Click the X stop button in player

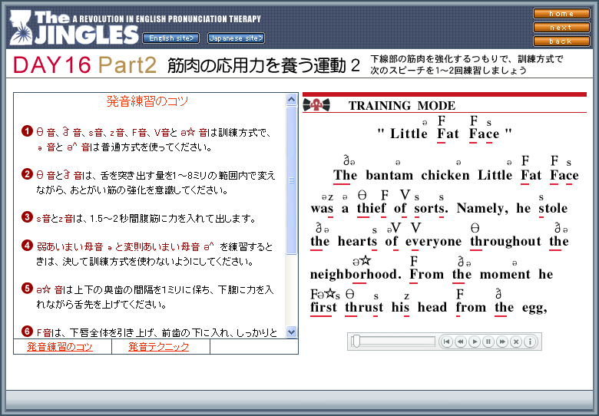point(515,342)
